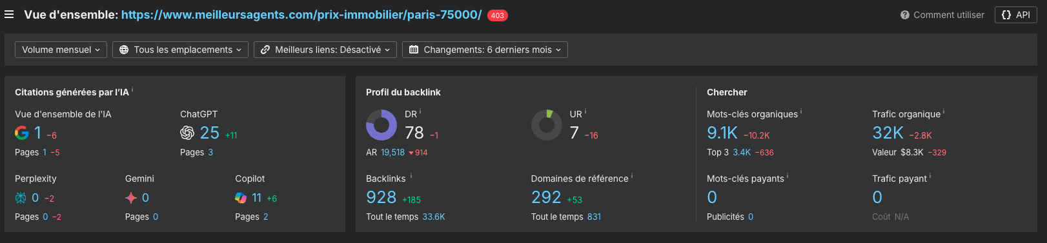
Task: Open Top 3 keywords value 3.4K
Action: pyautogui.click(x=742, y=153)
